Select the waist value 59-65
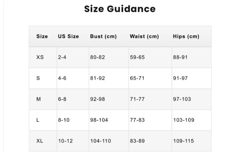 point(137,57)
